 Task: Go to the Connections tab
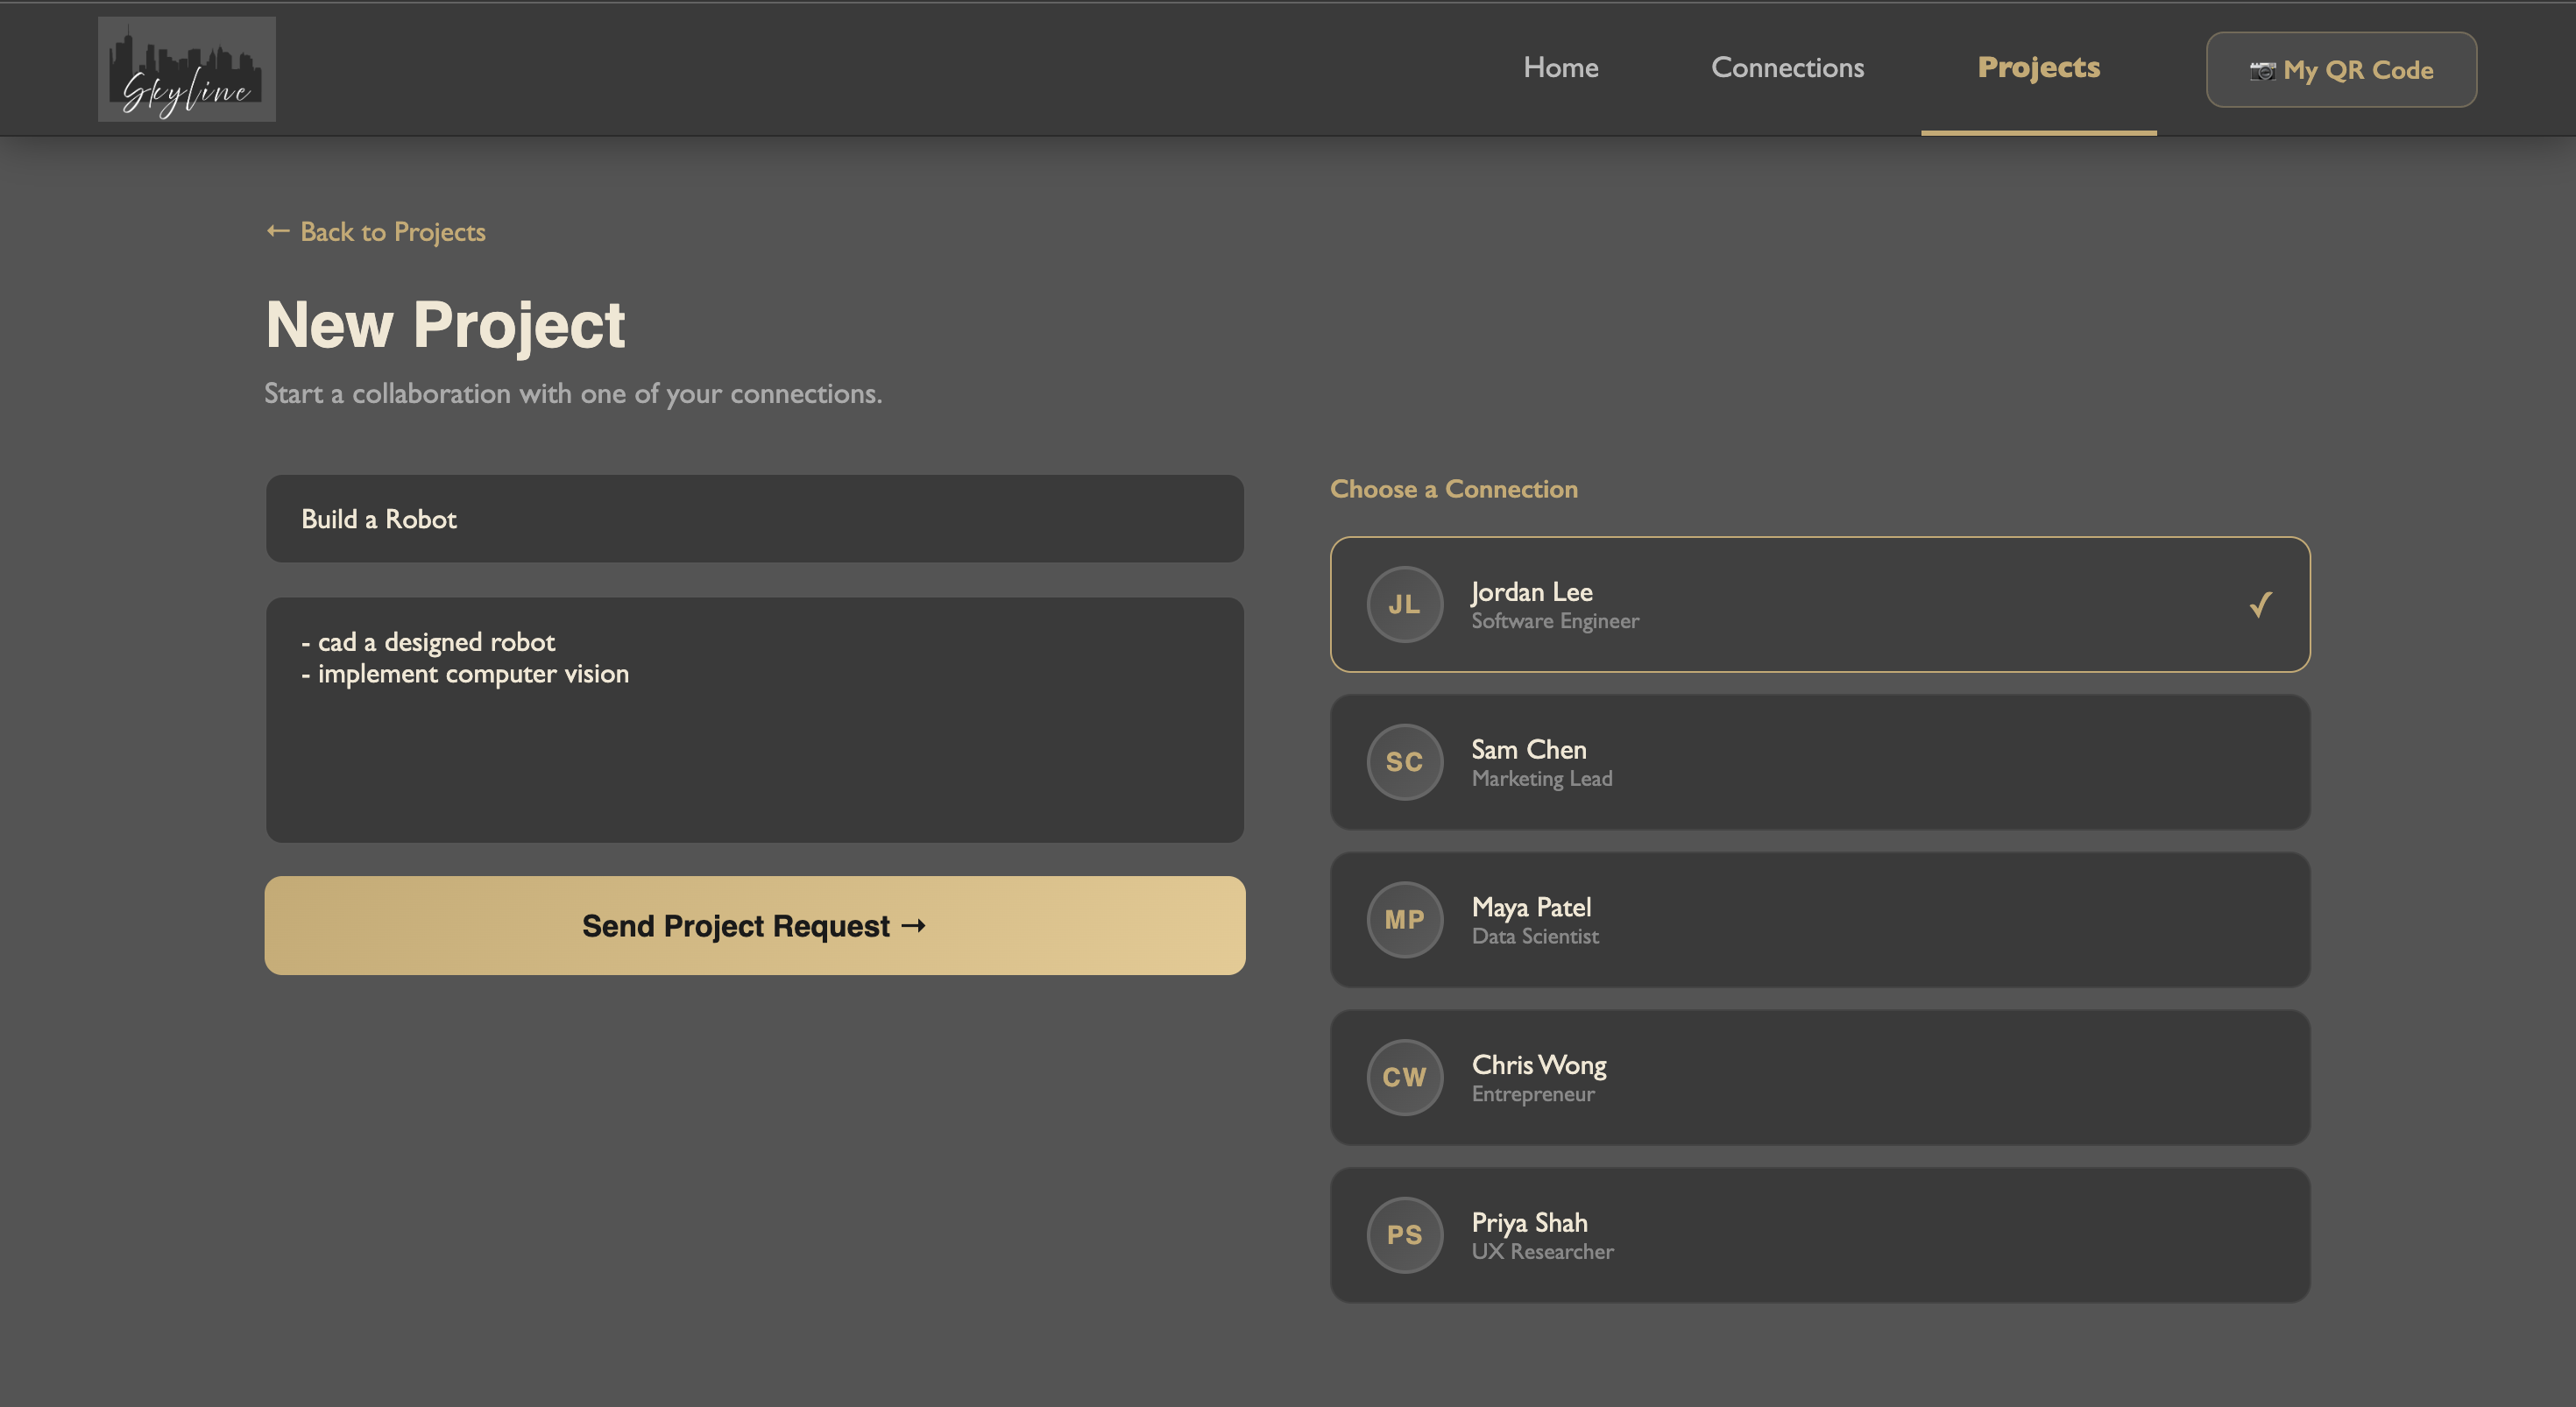[x=1787, y=67]
